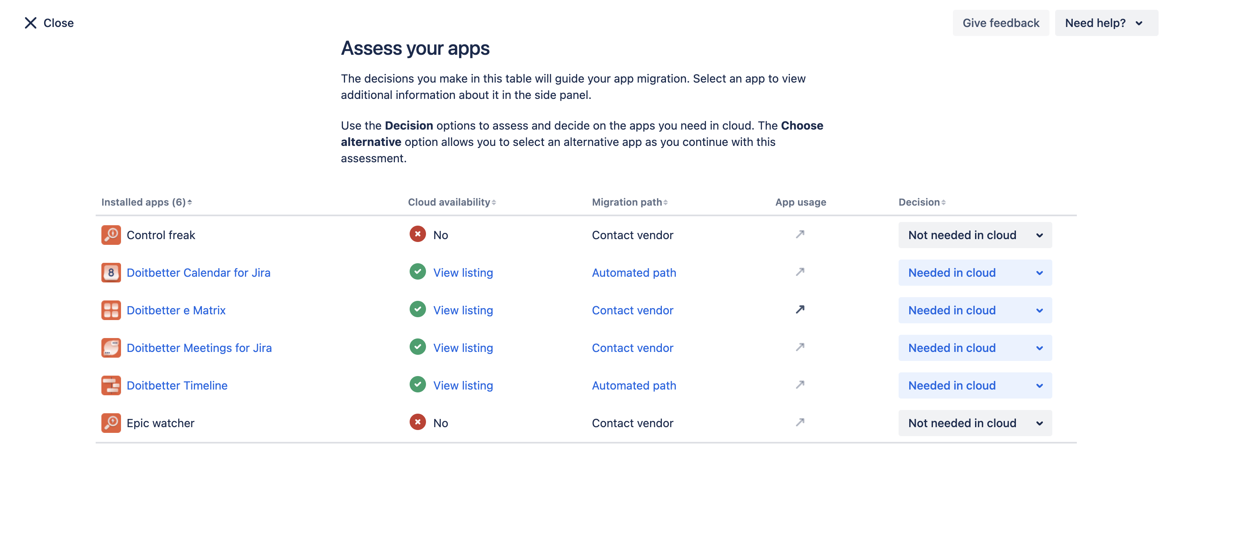Open View listing for Doitbetter Meetings
The height and width of the screenshot is (551, 1242).
click(x=463, y=347)
